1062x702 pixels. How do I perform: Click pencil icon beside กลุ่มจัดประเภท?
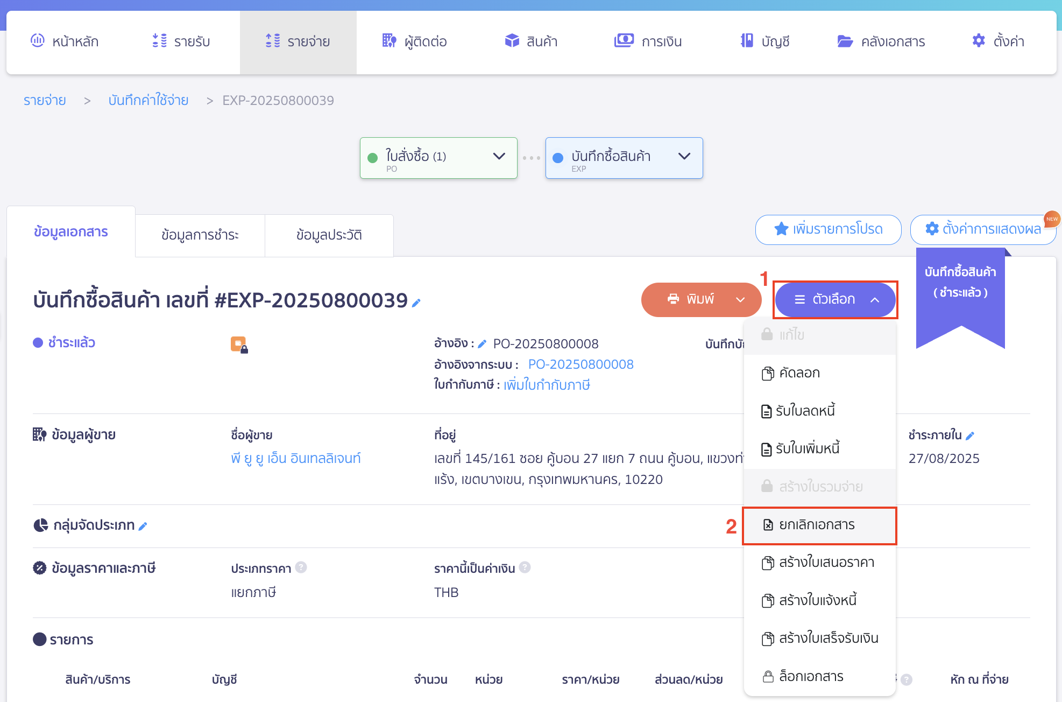click(143, 526)
